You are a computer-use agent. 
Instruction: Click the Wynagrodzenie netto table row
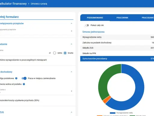(117, 37)
